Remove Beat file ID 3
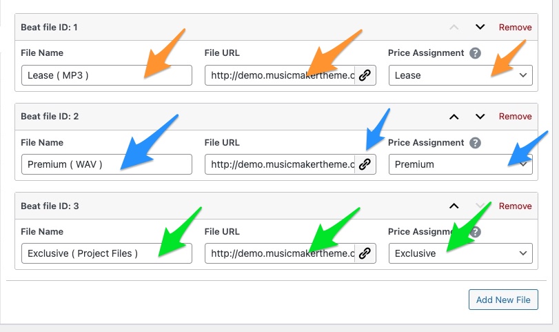Image resolution: width=559 pixels, height=332 pixels. point(515,206)
